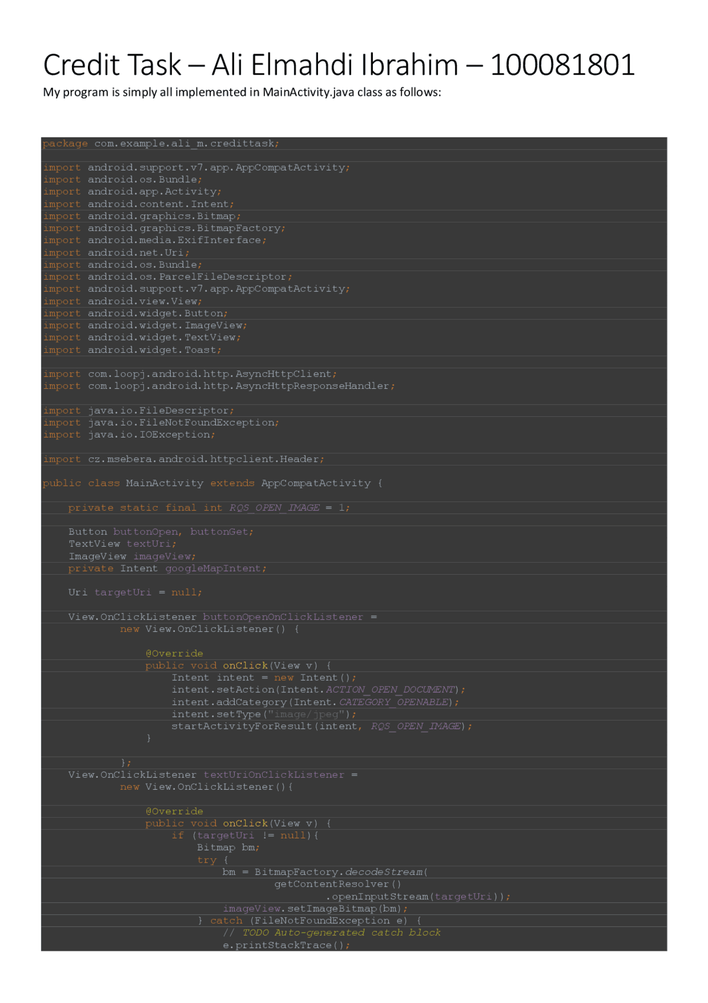
Task: Click the line "Uri targetUri = null;"
Action: tap(135, 593)
